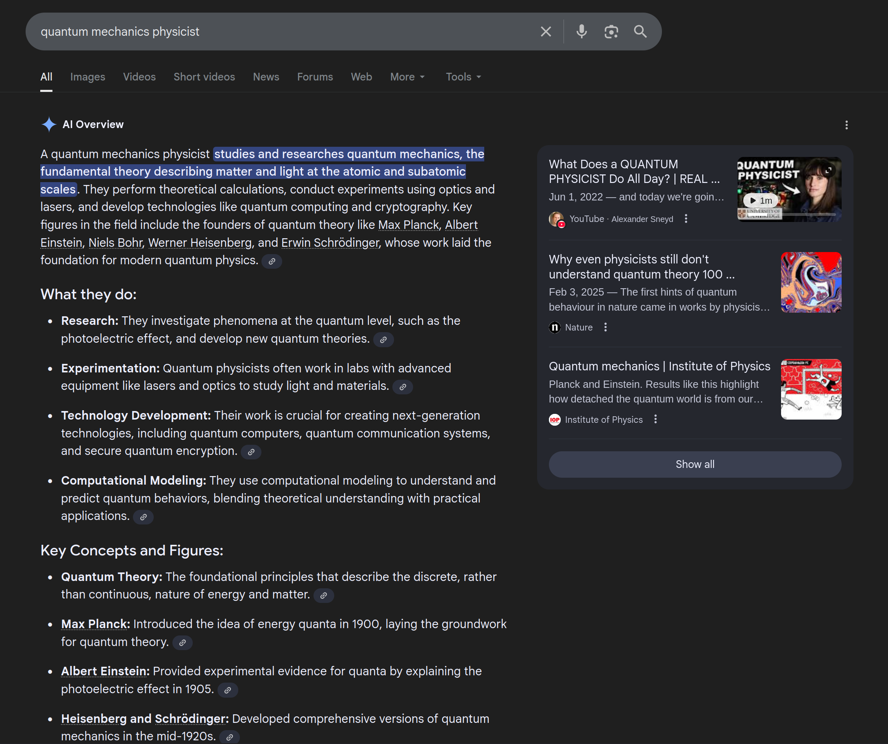Screen dimensions: 888x744
Task: Open the Erwin Schrödinger link in overview paragraph
Action: pos(330,243)
